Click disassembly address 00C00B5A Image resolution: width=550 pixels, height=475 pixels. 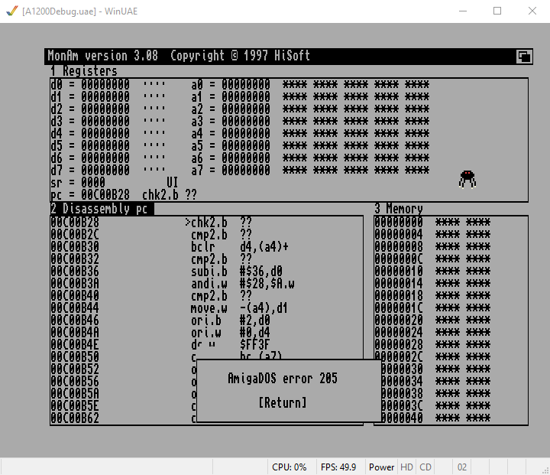(x=75, y=394)
